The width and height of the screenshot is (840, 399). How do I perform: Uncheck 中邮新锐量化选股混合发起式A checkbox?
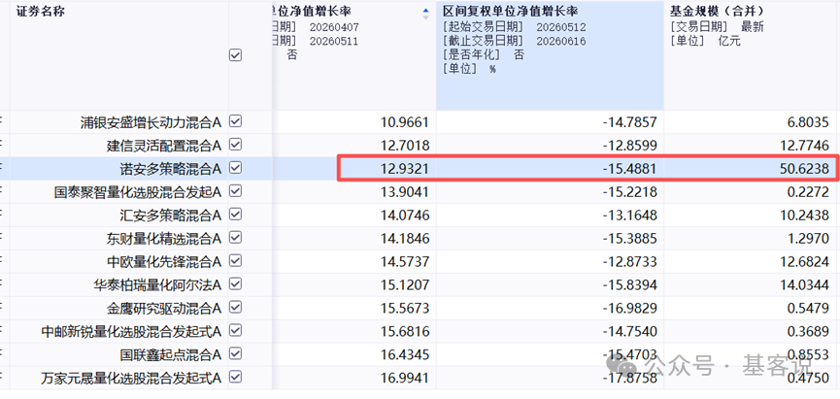235,331
